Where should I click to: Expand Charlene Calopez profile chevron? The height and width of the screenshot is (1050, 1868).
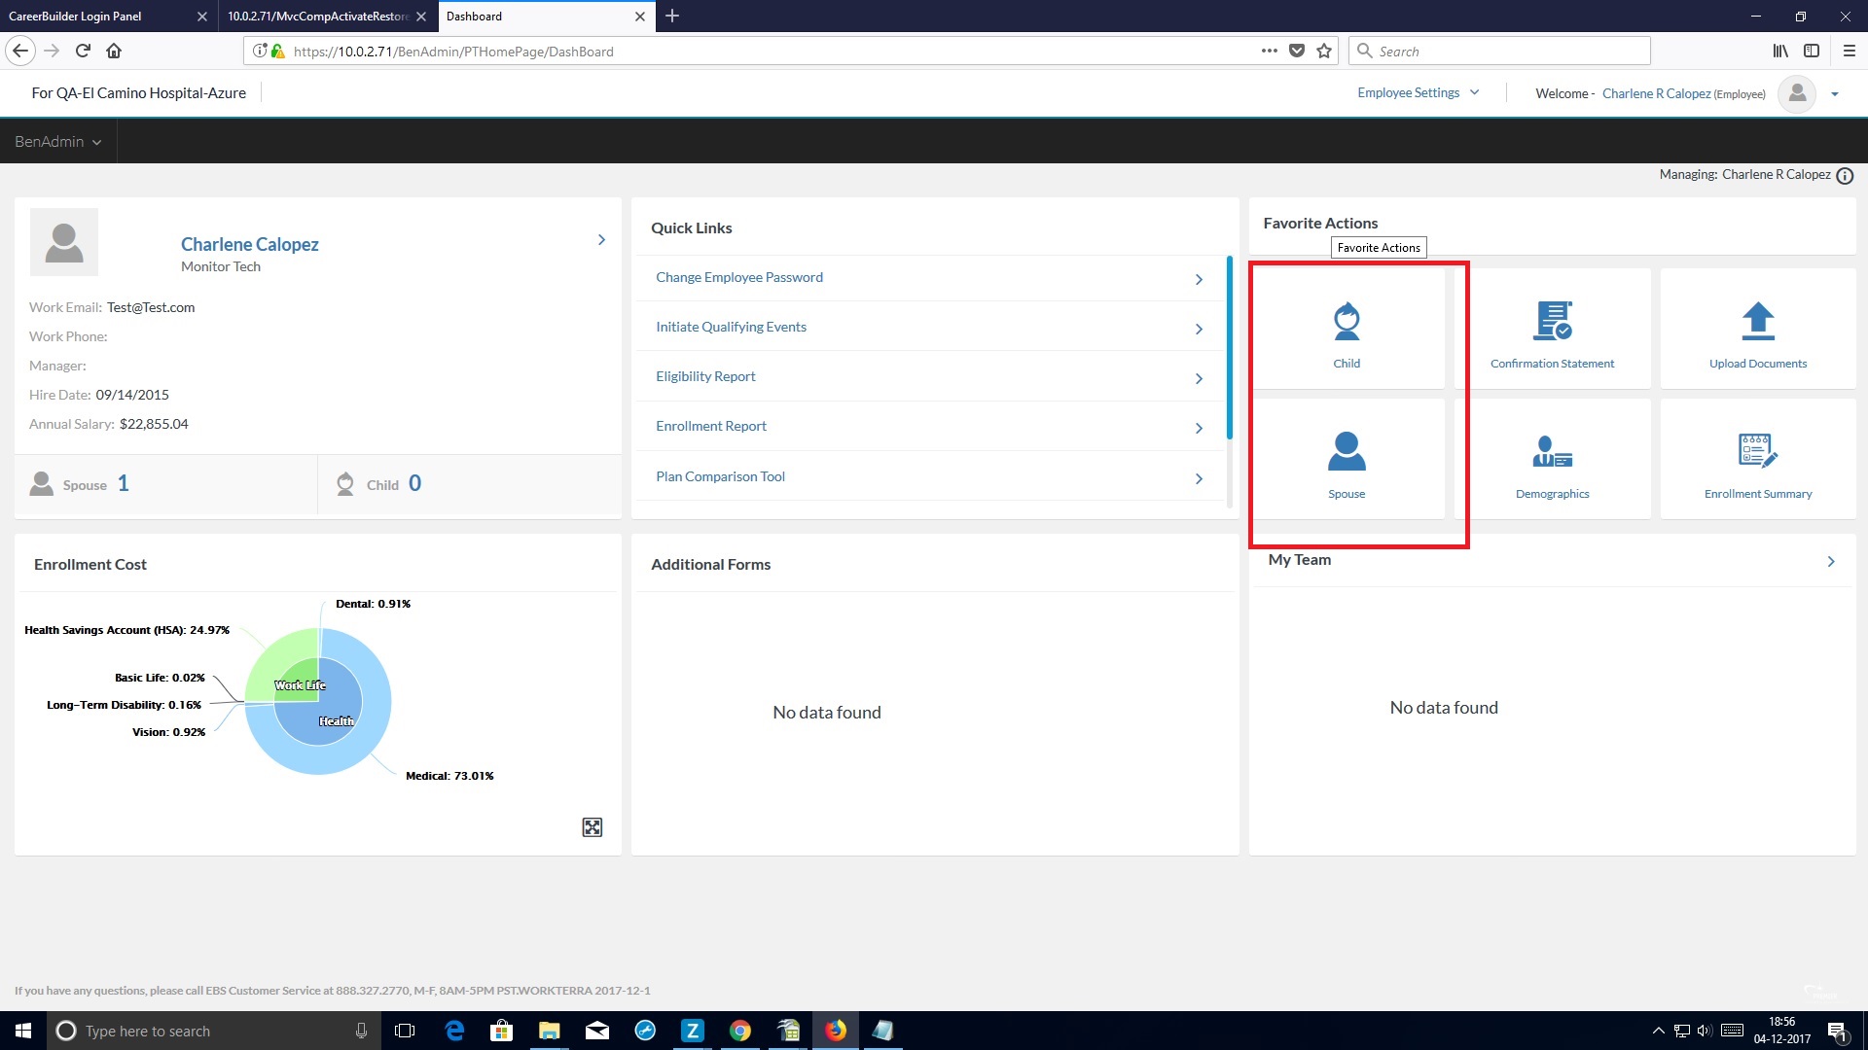pyautogui.click(x=601, y=240)
